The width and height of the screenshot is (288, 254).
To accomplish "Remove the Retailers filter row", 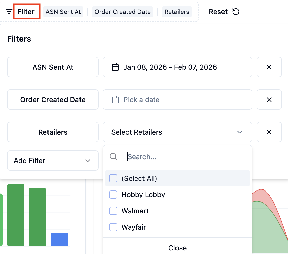I will [x=269, y=132].
